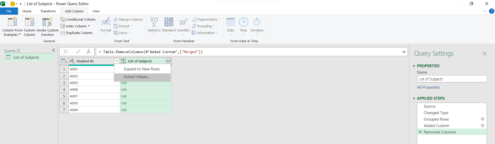The image size is (495, 144).
Task: Open Index Column dropdown
Action: 75,26
